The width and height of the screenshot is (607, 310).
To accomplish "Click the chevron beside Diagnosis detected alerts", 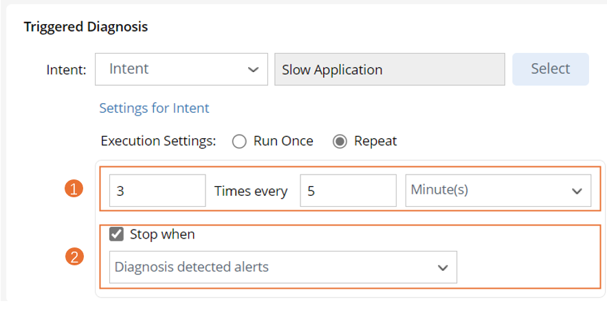I will click(443, 267).
